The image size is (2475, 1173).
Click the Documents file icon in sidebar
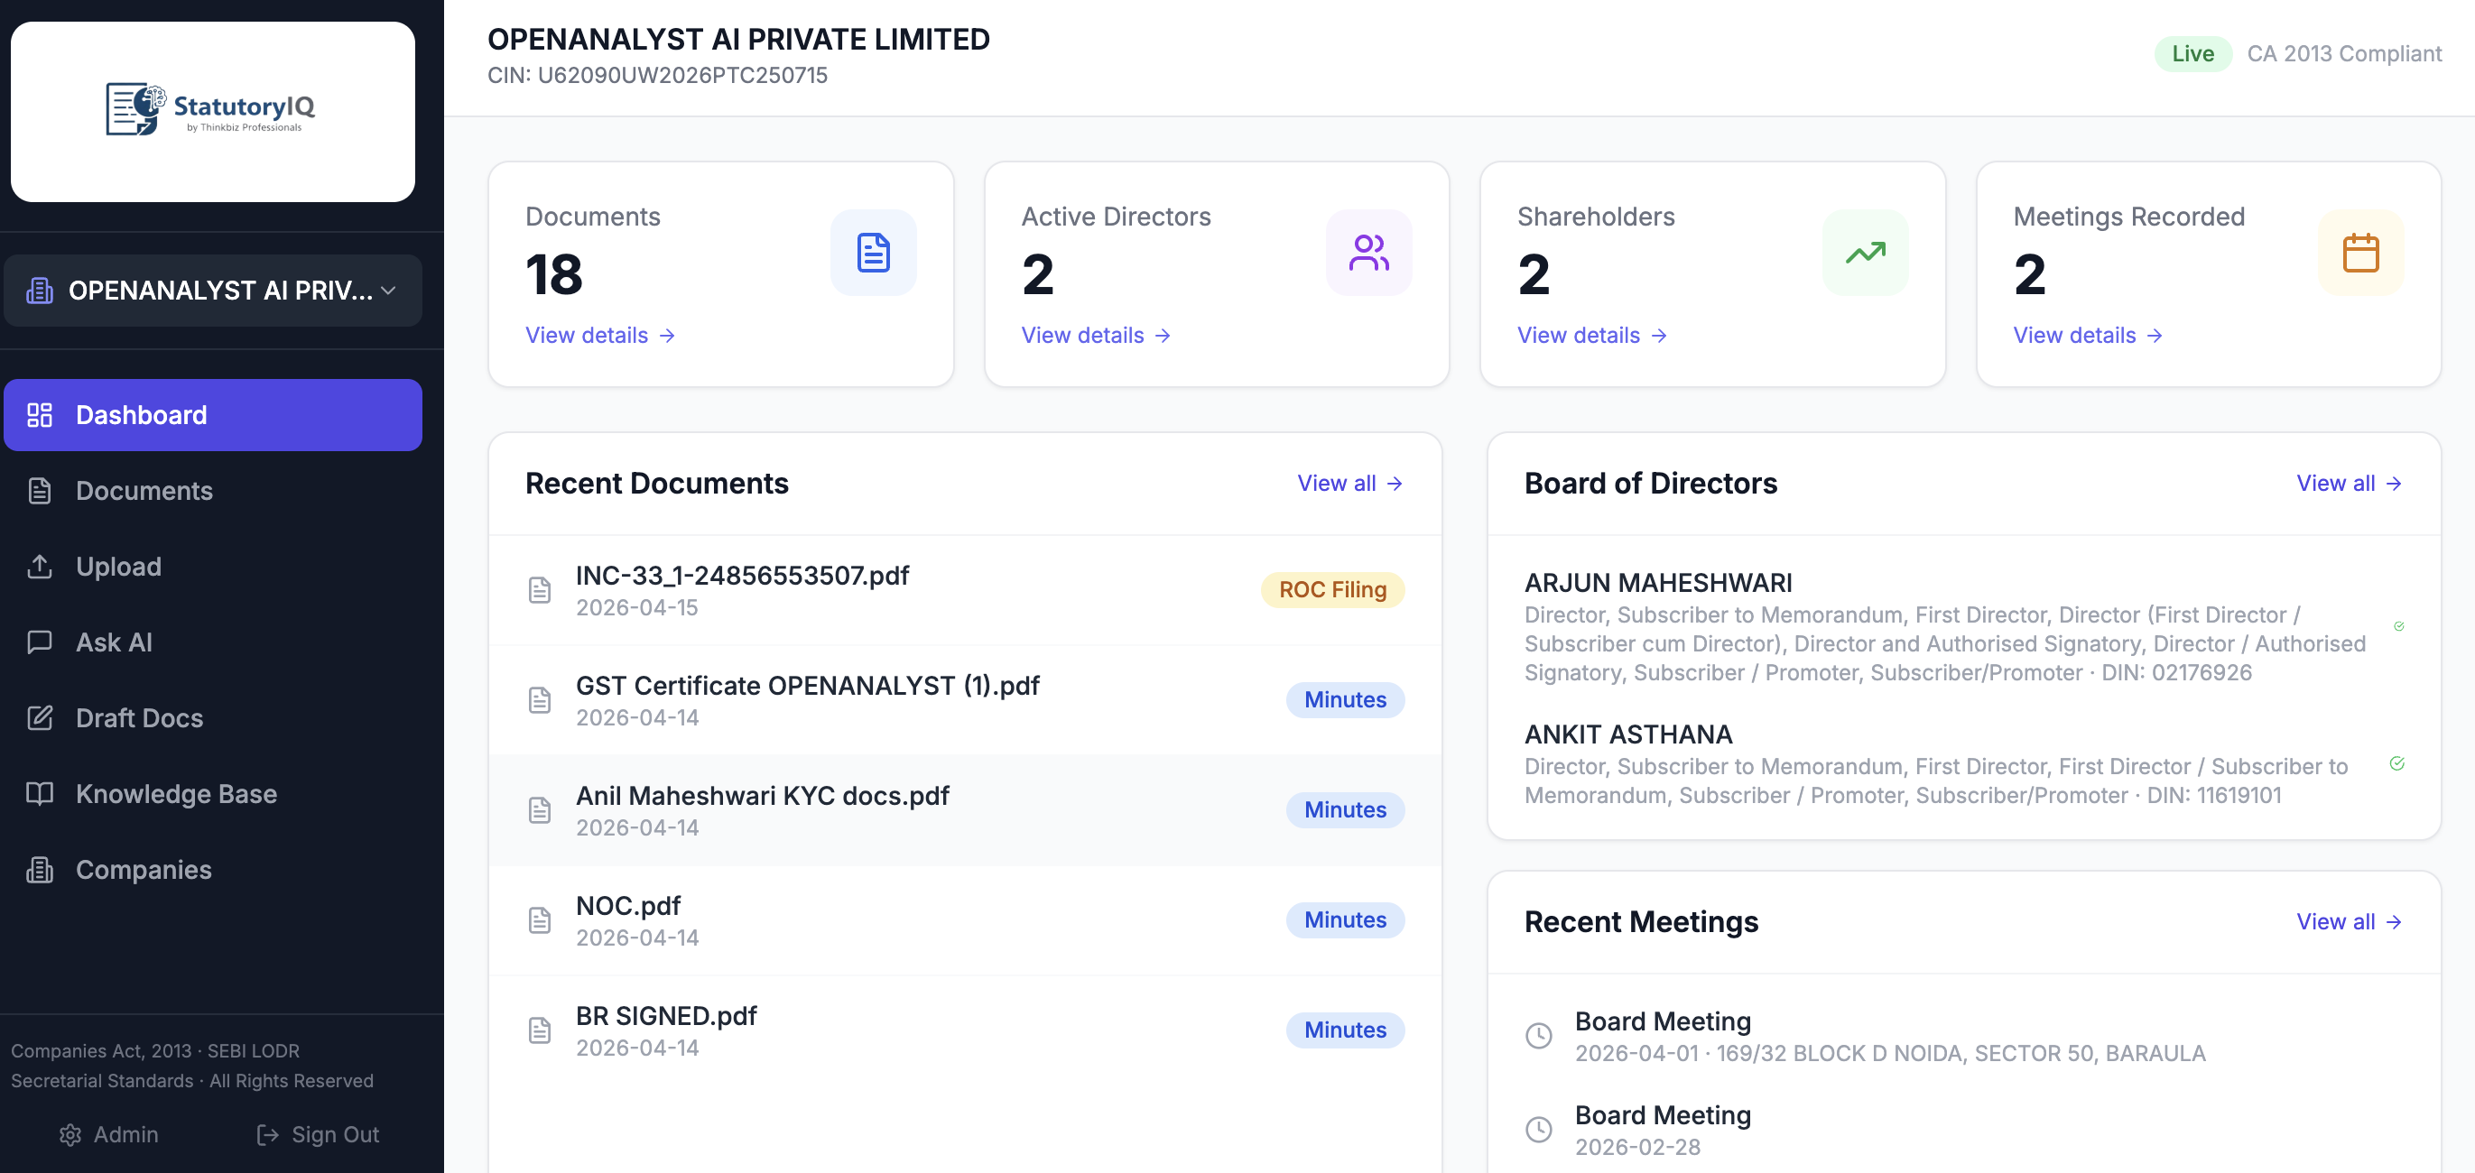[x=40, y=491]
